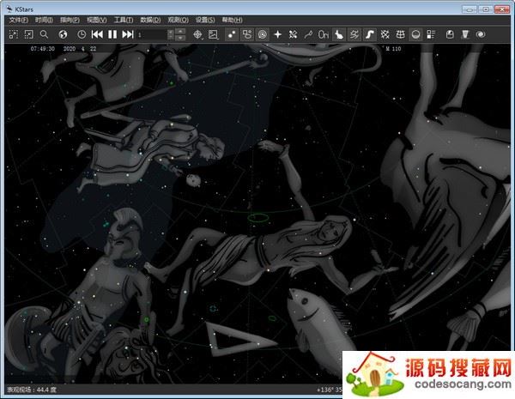Toggle constellation art rabbit icon
The height and width of the screenshot is (399, 515).
pos(338,34)
